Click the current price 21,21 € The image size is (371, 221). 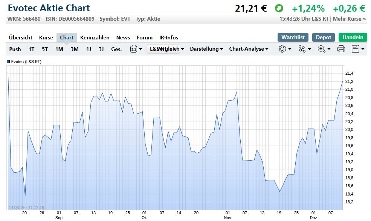coord(251,9)
